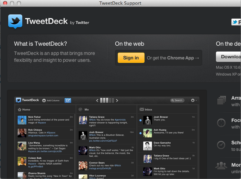Click the #geminids hashtag
Viewport: 241px width, 179px height.
click(120, 120)
